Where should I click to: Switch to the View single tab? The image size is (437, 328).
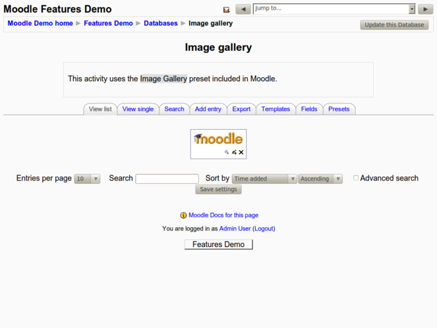(138, 109)
